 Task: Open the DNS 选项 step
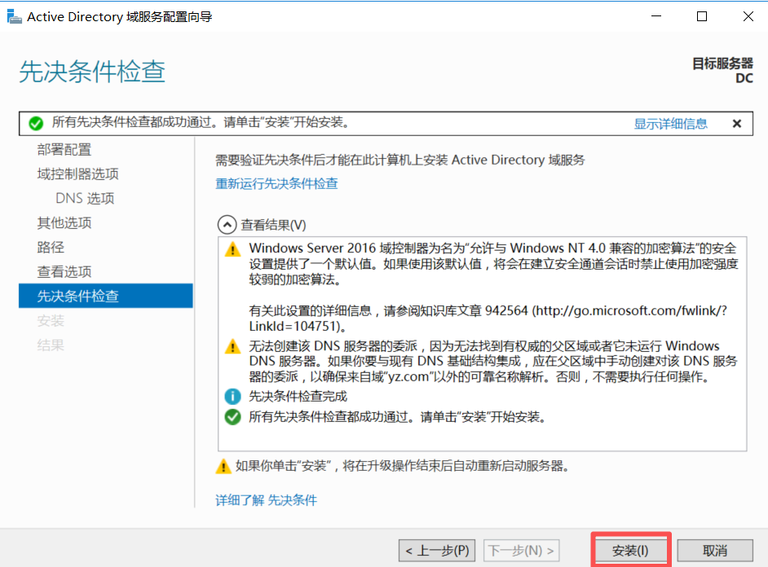(x=85, y=198)
